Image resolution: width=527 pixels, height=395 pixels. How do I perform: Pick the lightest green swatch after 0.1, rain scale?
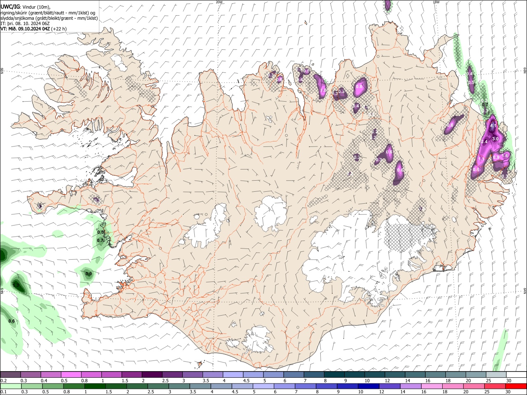pyautogui.click(x=11, y=386)
